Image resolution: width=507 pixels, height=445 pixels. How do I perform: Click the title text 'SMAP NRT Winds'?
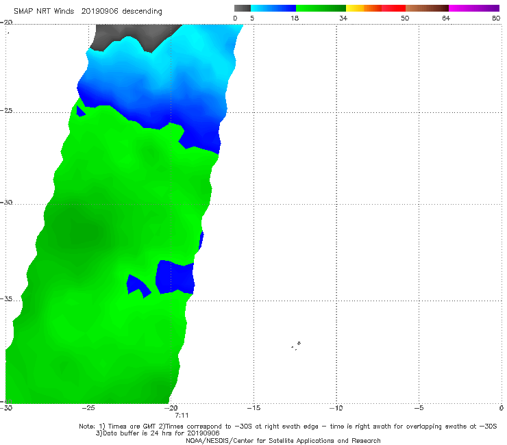[44, 12]
